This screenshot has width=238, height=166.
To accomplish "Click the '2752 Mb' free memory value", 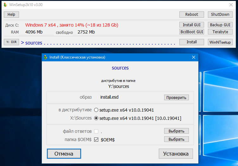I will (x=86, y=32).
